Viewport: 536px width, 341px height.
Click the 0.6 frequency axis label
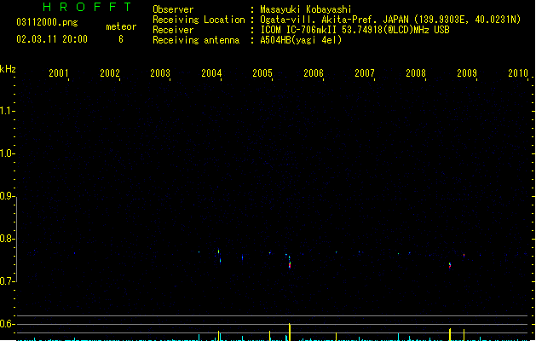point(6,324)
